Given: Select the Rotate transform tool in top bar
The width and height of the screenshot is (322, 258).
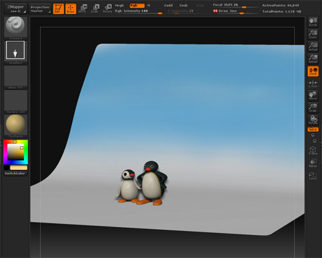Looking at the screenshot, I should point(108,9).
